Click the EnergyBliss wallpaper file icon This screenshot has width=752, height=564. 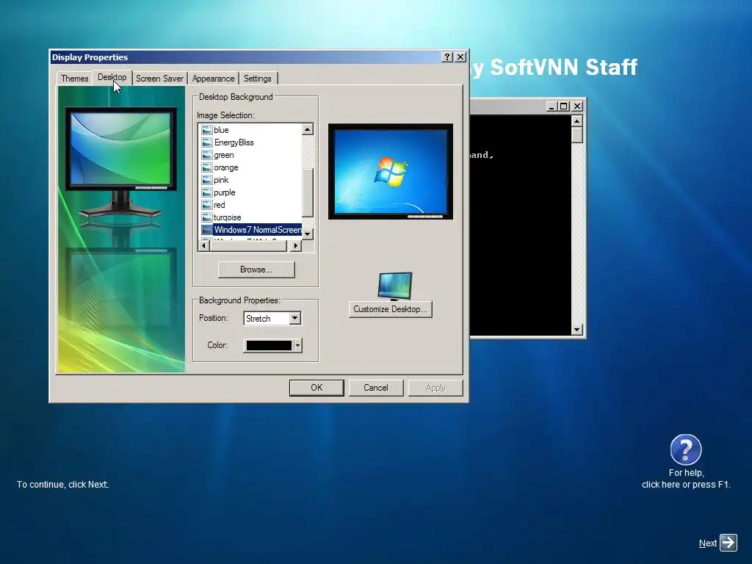tap(206, 142)
